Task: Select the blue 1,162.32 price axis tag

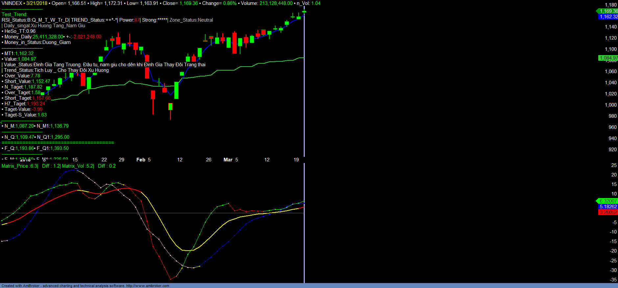Action: [608, 17]
